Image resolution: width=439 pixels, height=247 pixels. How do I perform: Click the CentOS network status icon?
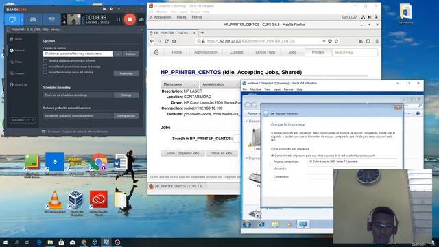pyautogui.click(x=363, y=17)
